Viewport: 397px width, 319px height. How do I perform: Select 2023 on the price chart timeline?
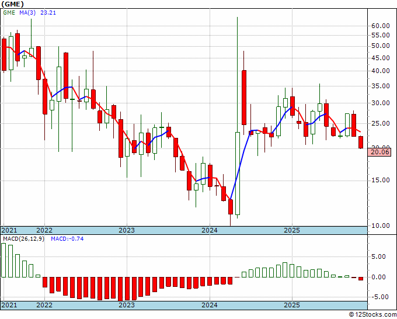coord(127,230)
